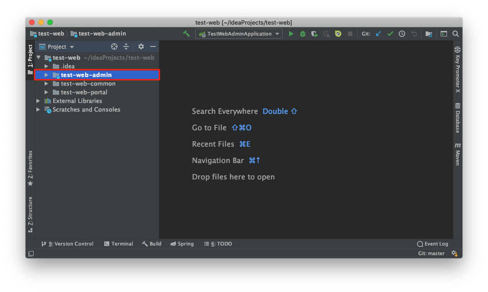Start debugging with the bug icon

[x=303, y=34]
